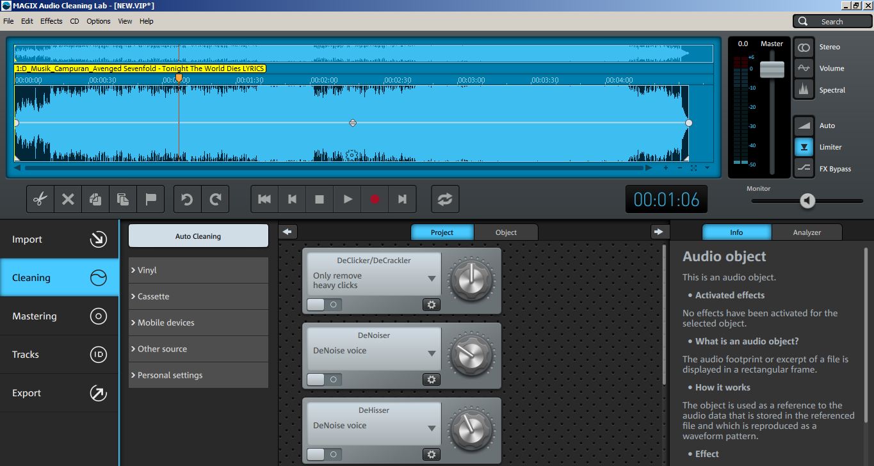
Task: Click the DeNoiser intensity knob
Action: 471,355
